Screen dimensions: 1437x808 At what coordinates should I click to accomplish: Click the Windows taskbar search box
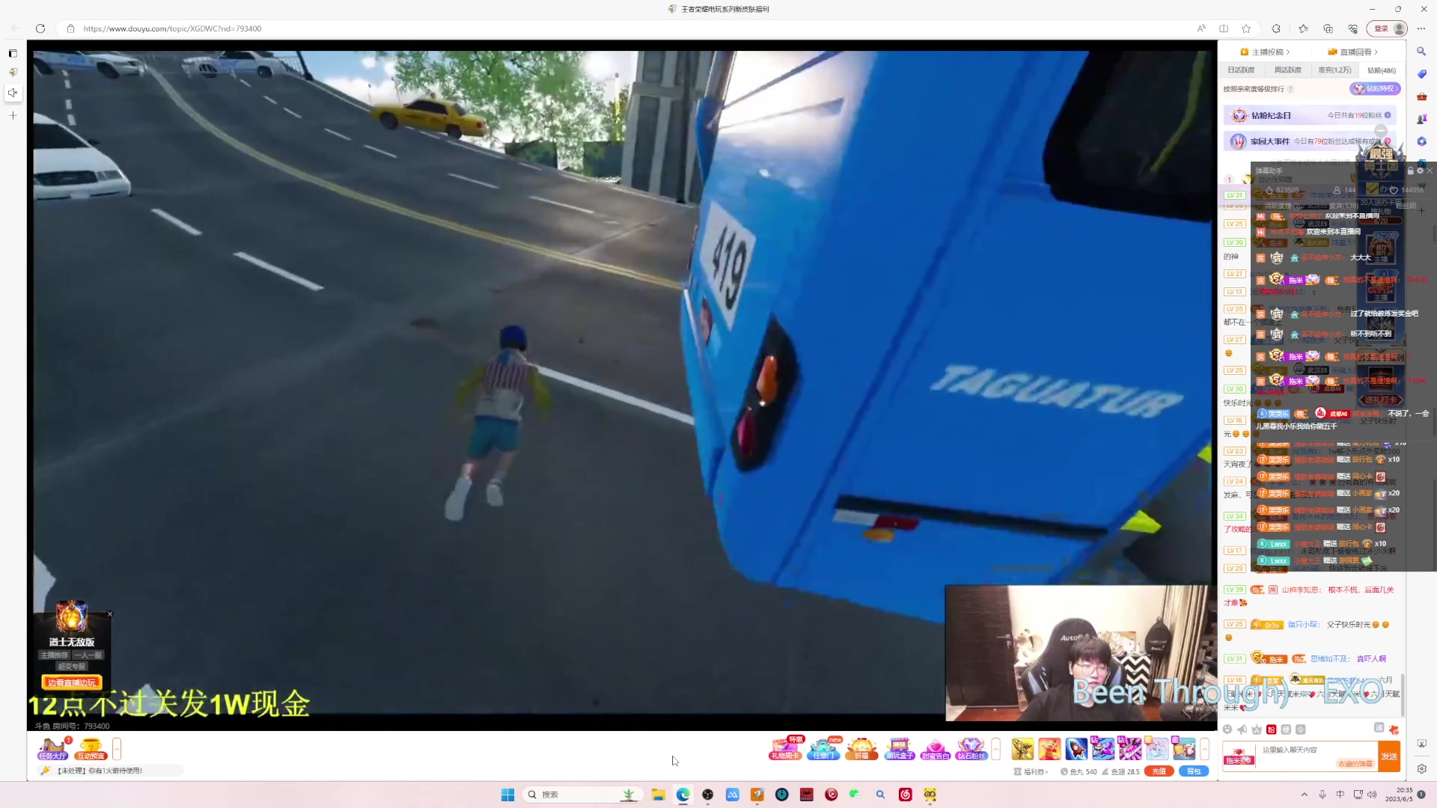pos(584,795)
